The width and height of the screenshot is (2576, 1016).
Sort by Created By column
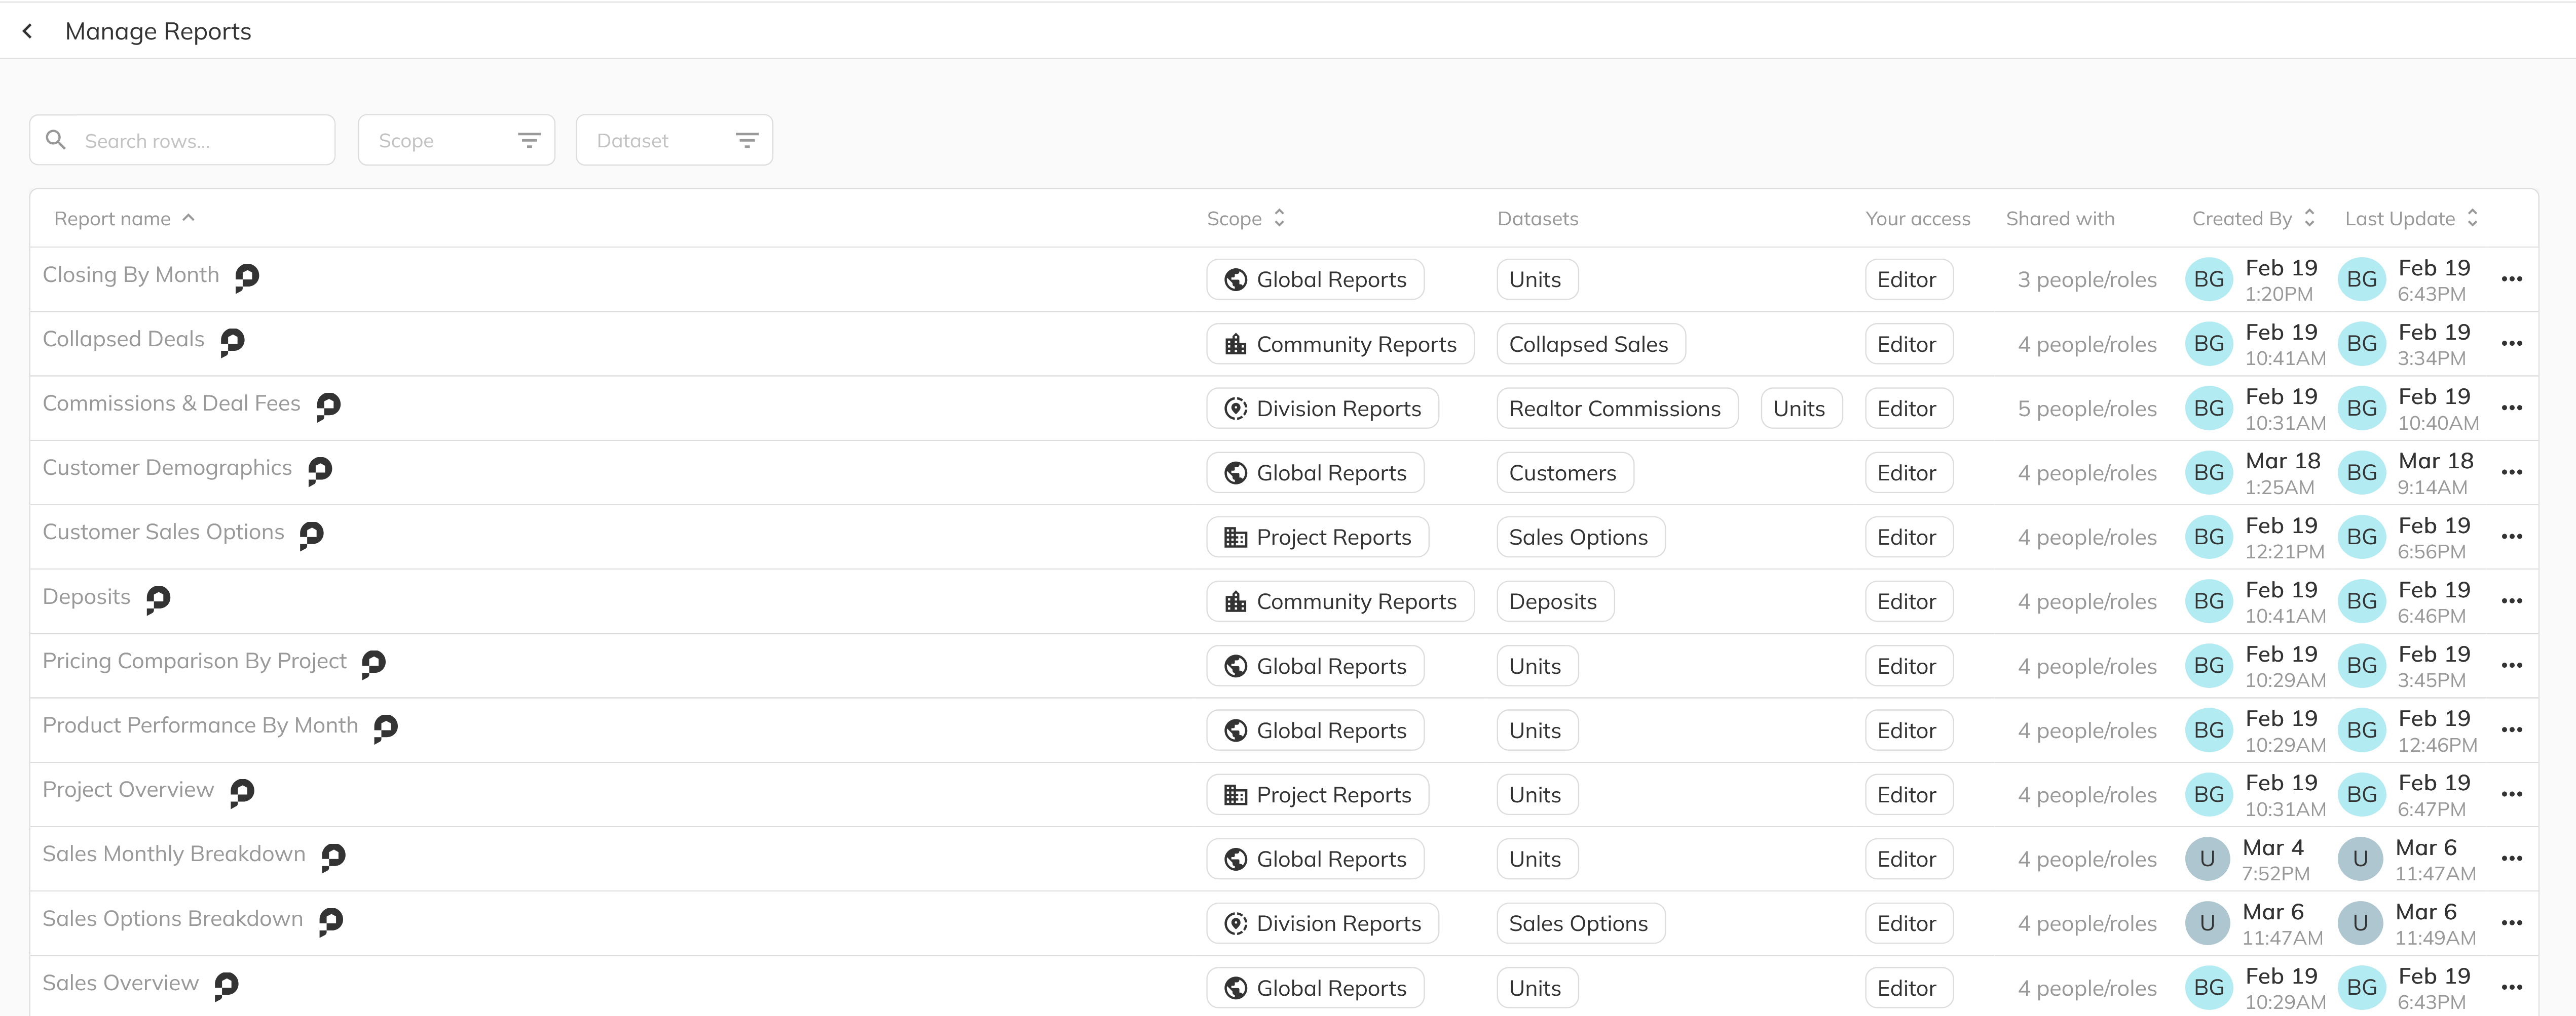[x=2253, y=219]
